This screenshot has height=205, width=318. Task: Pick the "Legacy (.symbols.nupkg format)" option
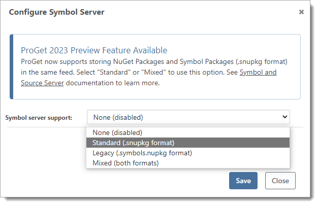tap(142, 153)
